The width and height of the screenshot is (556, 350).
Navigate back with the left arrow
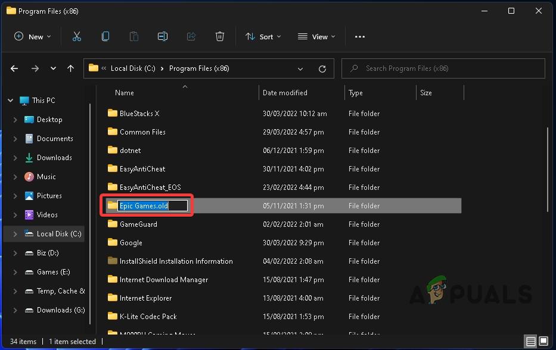(x=15, y=68)
